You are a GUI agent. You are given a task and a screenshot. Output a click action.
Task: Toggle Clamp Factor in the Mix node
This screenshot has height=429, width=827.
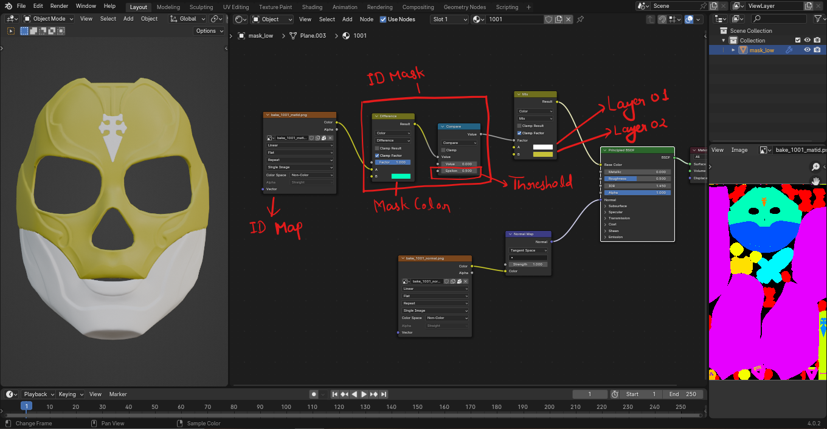[x=519, y=133]
